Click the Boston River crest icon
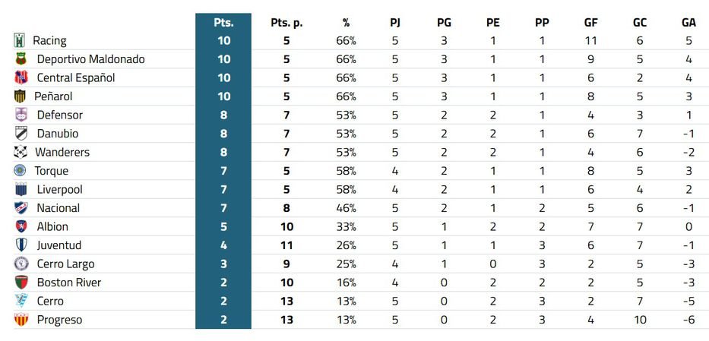709x341 pixels. [x=21, y=283]
